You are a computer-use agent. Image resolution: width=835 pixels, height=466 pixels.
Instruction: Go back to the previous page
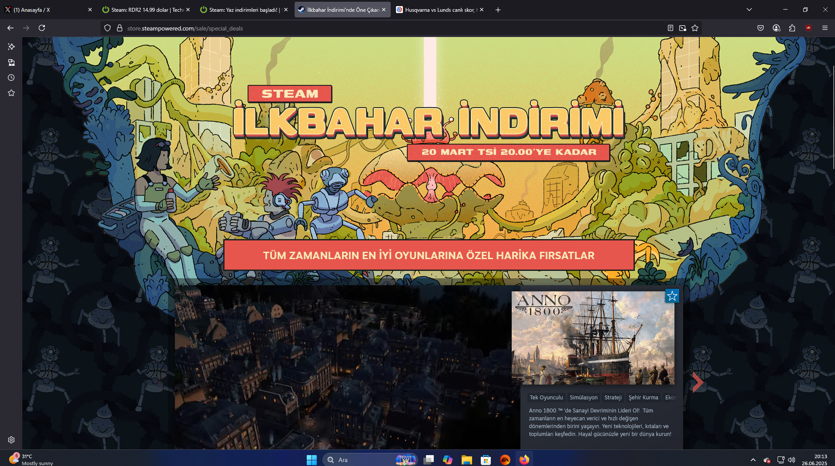coord(10,28)
